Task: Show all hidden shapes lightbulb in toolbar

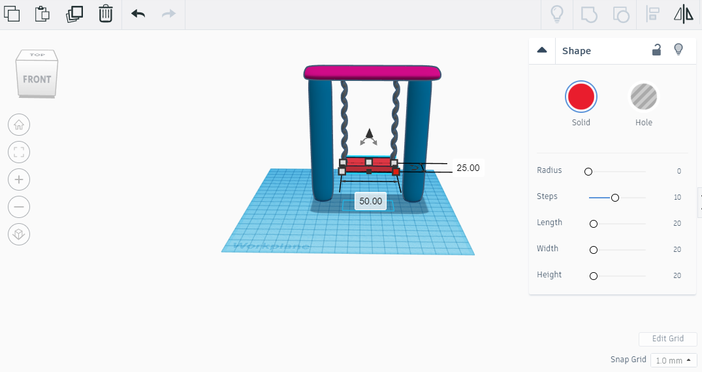Action: [556, 14]
